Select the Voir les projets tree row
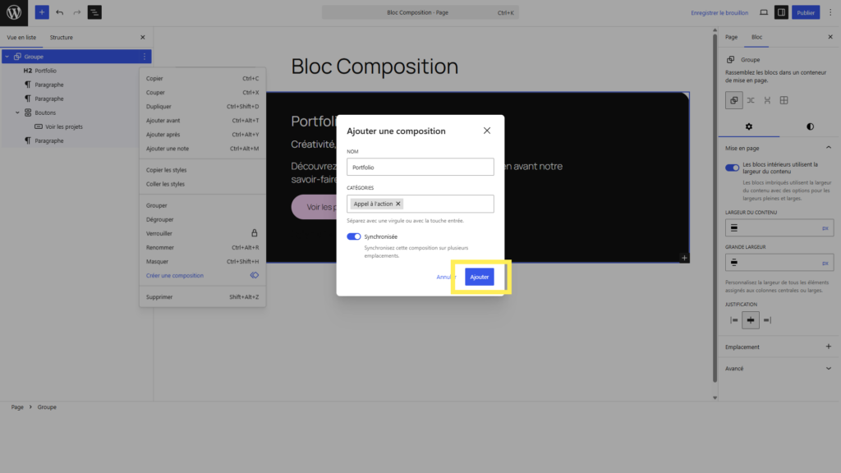 75,126
